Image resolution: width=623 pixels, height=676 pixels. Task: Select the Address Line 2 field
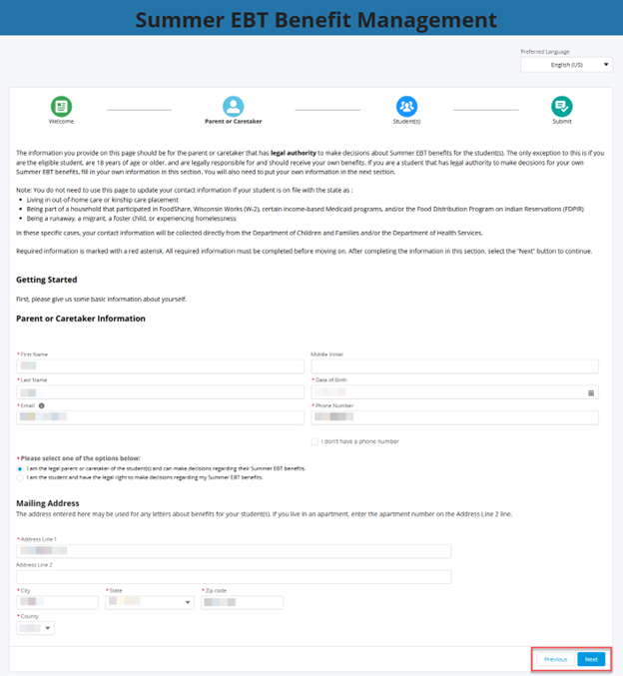(234, 576)
